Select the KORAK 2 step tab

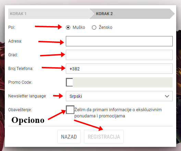(x=132, y=14)
